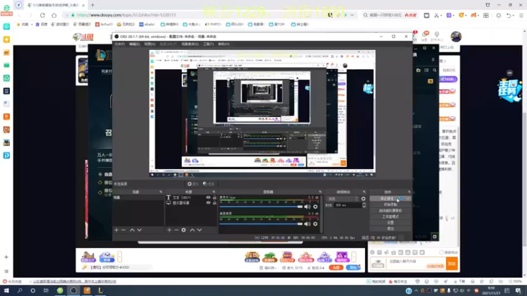Click the Douyu chat message input field
Screen dimensions: 527x296
coord(416,264)
